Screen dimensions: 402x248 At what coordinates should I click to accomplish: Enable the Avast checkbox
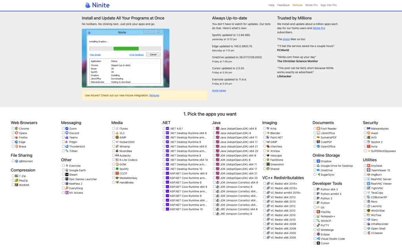click(365, 133)
